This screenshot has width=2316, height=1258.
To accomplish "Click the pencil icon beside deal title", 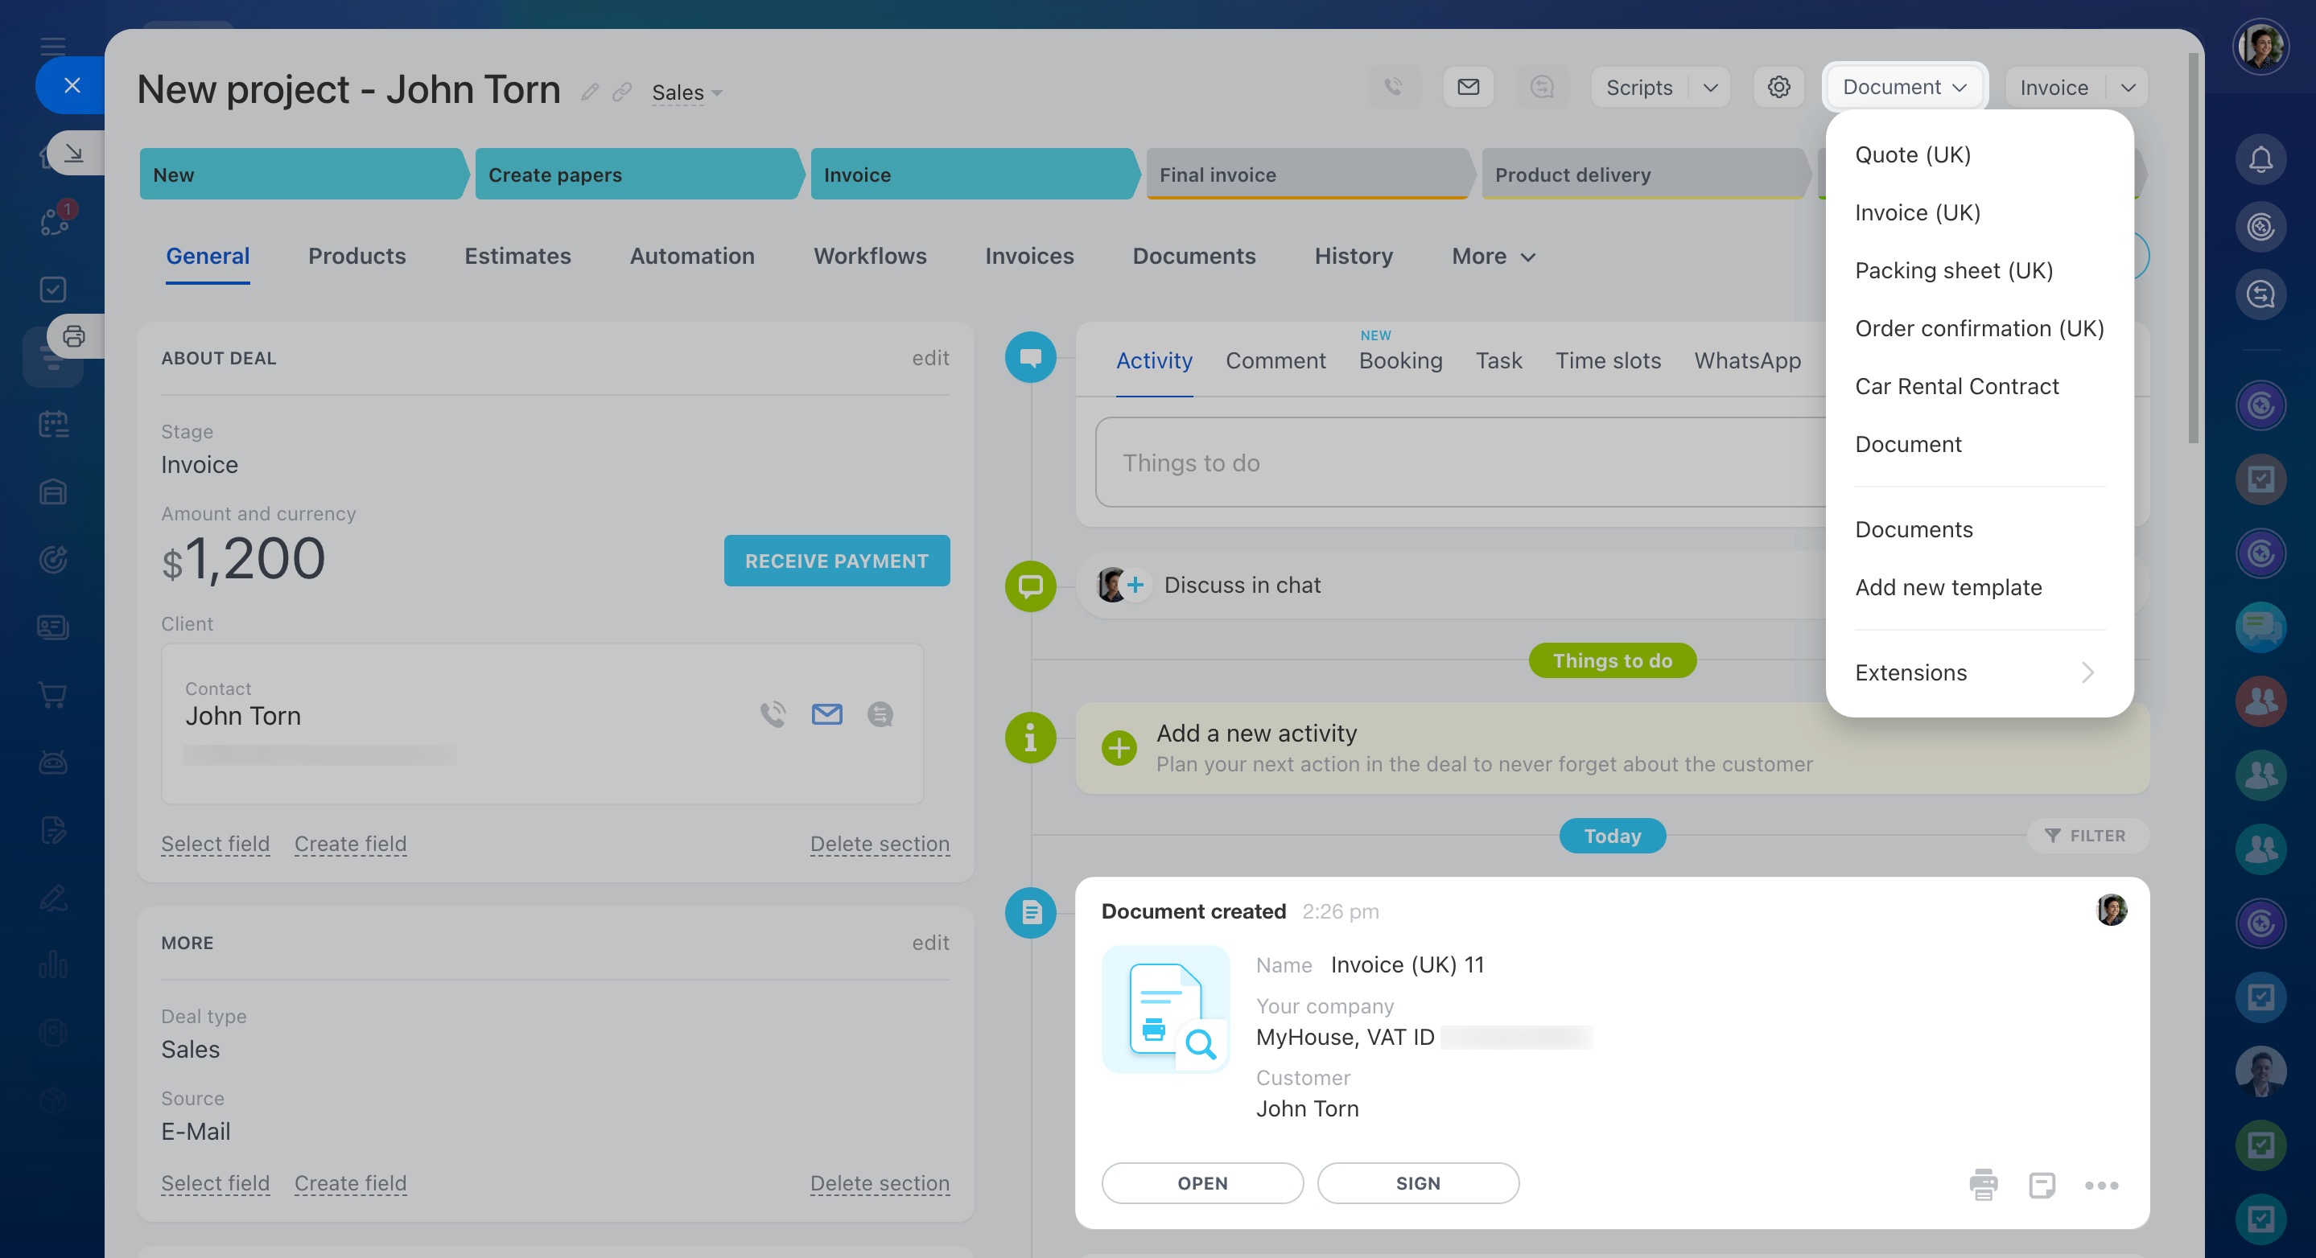I will tap(590, 92).
